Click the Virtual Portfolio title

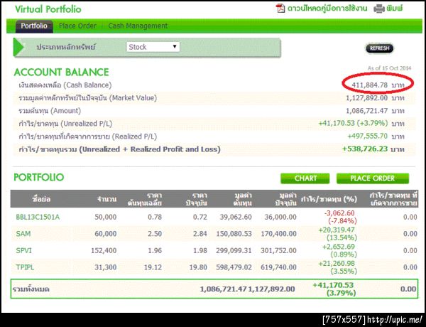pos(48,9)
